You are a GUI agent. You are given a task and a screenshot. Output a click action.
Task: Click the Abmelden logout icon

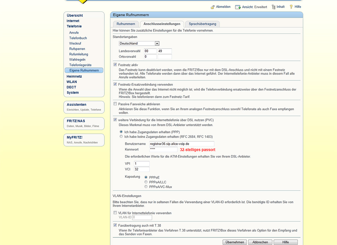213,7
